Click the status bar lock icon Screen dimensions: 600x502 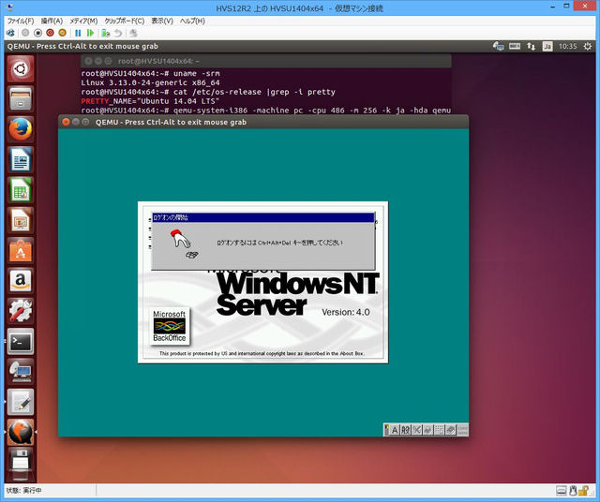pyautogui.click(x=583, y=490)
